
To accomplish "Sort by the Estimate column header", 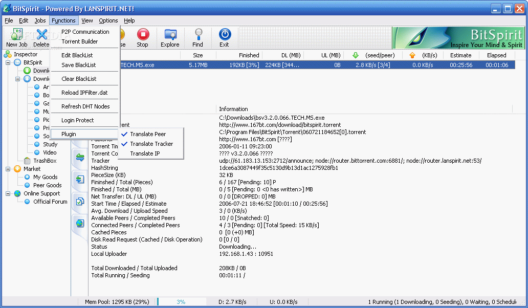I will (460, 55).
